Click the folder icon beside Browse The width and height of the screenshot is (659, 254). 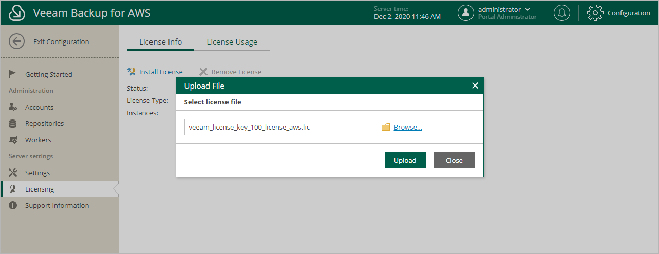[386, 128]
